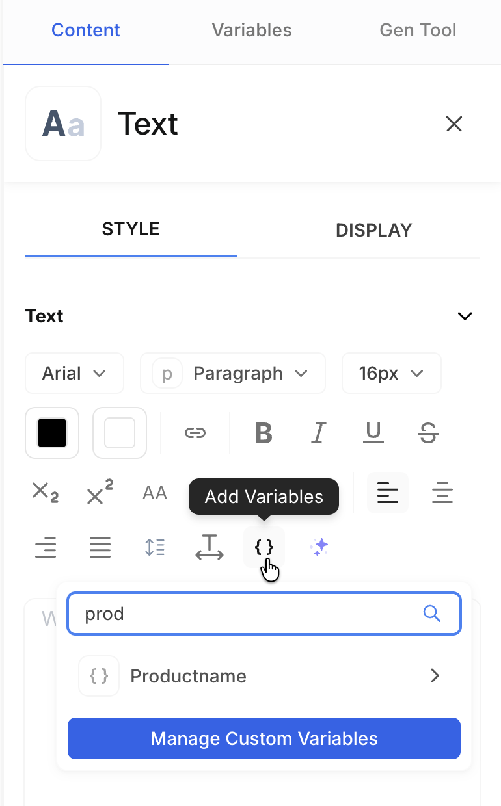Change text case with AA icon

(x=155, y=493)
